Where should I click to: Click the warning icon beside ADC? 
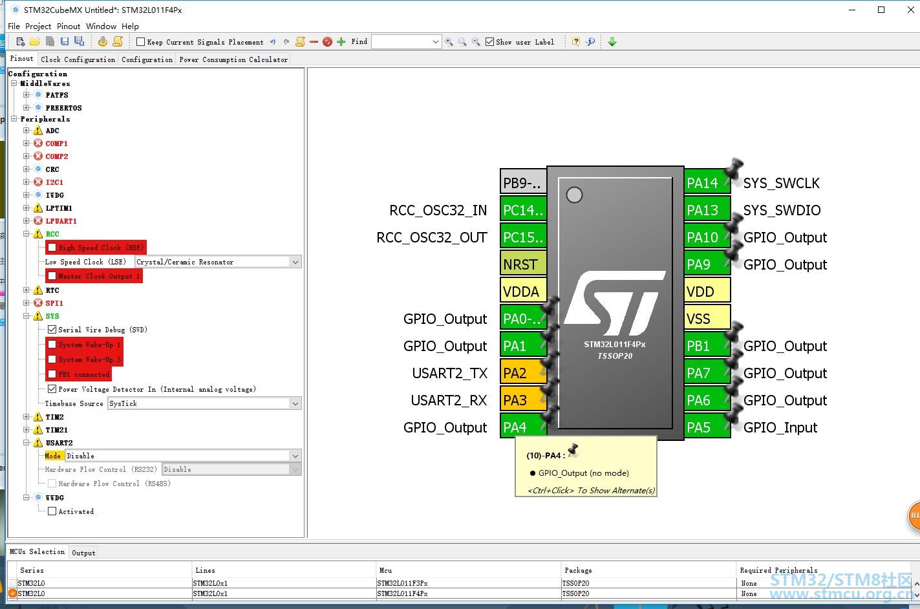38,131
